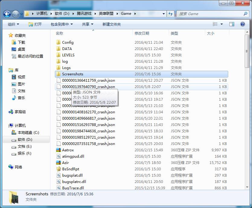Open the 共享 menu

pos(88,24)
